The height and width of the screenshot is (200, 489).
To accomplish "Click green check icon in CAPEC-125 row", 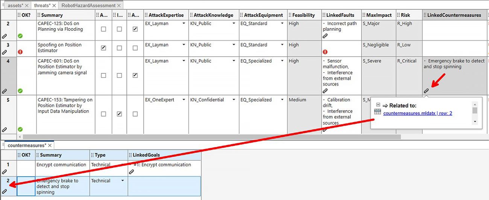I will pyautogui.click(x=20, y=36).
